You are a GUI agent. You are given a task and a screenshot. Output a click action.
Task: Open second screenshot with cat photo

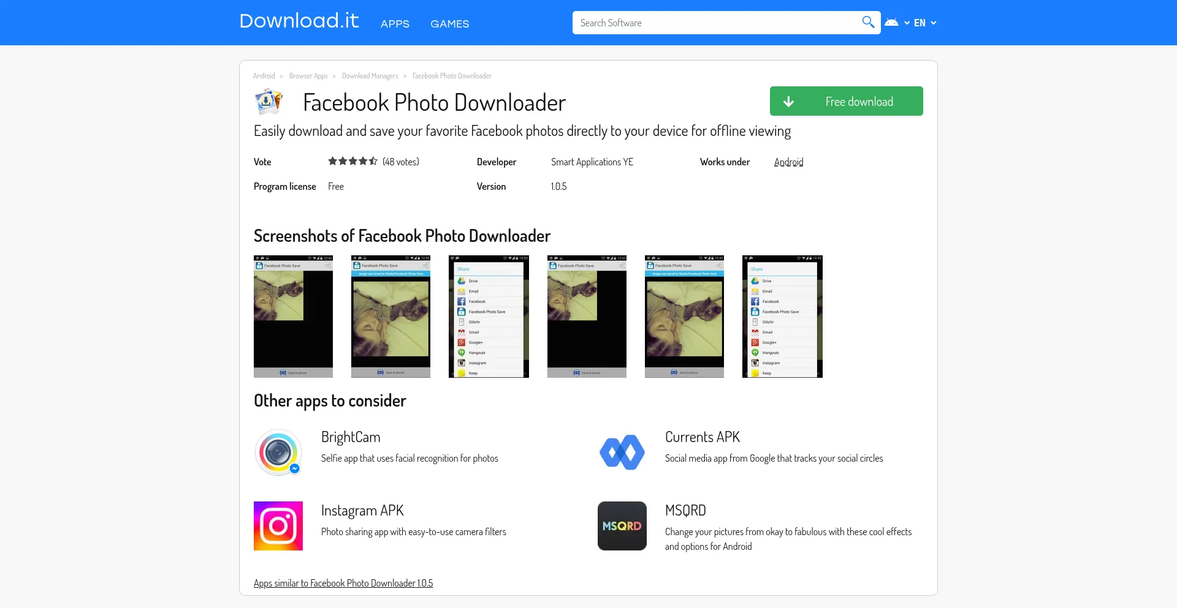pos(390,317)
